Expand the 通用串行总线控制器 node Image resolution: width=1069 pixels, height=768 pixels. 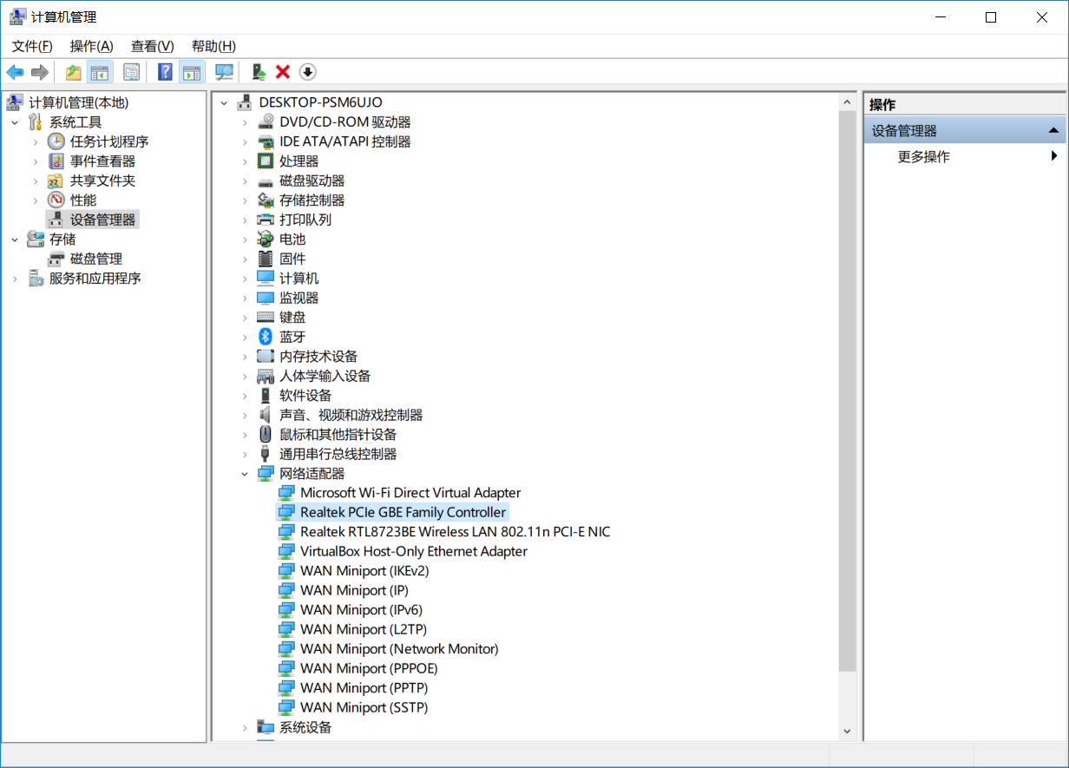point(245,454)
